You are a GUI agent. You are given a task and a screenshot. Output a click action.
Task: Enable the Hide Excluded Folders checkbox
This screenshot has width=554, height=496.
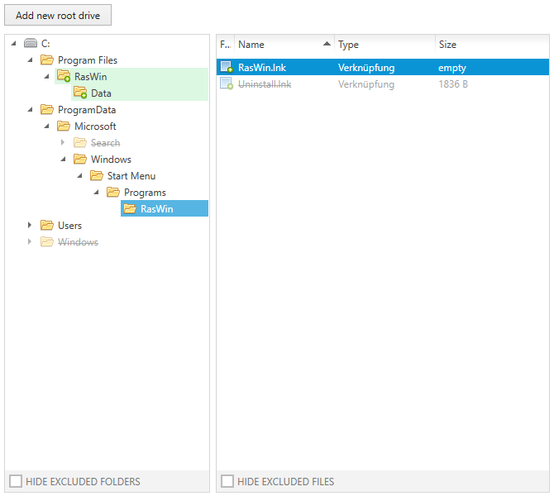pos(15,481)
